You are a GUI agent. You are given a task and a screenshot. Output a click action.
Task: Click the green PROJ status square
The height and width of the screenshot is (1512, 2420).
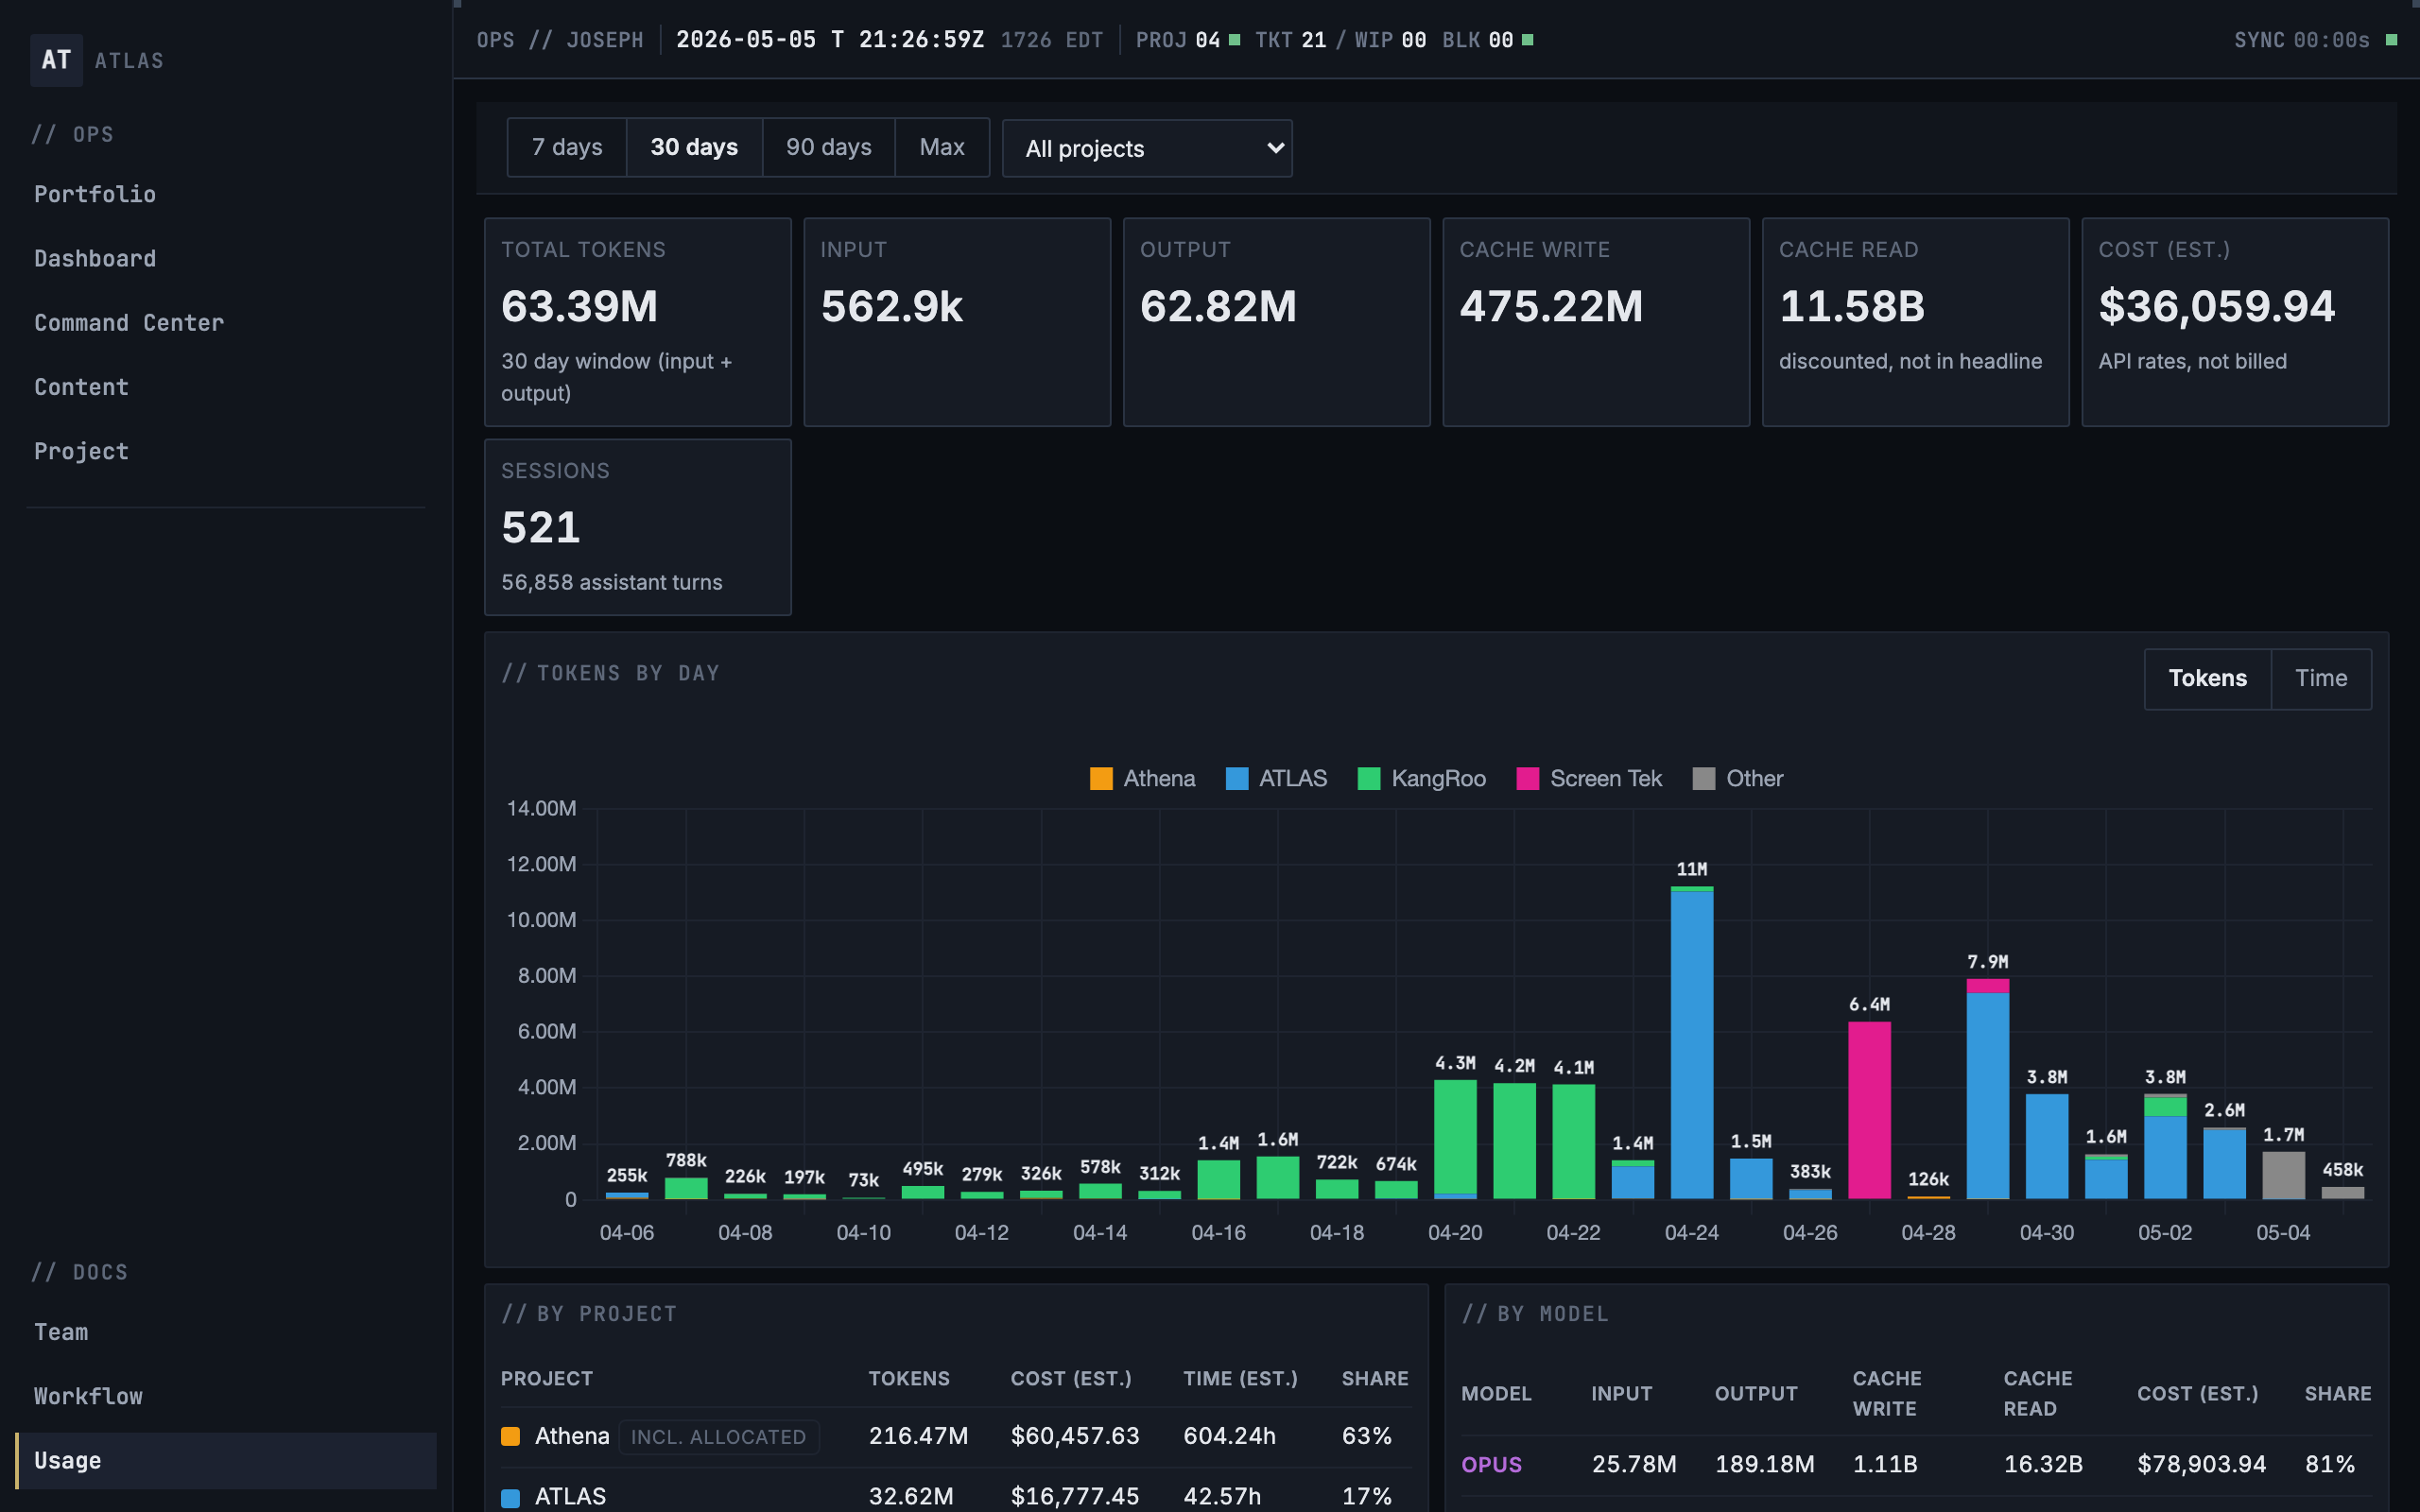tap(1234, 40)
